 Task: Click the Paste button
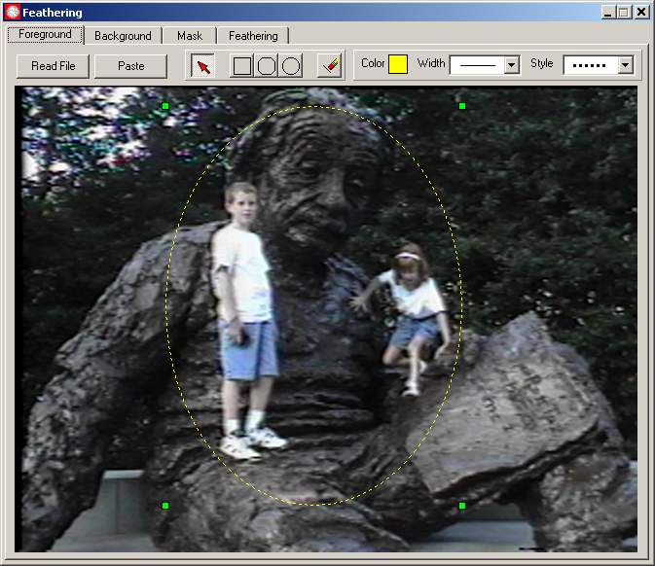tap(130, 66)
